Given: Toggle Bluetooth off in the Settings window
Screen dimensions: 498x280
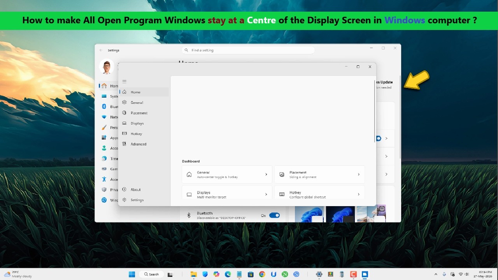Looking at the screenshot, I should click(274, 215).
